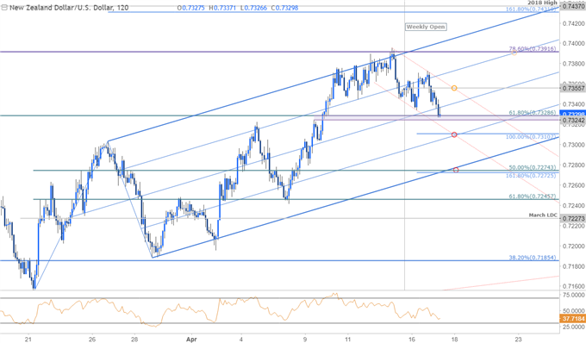The width and height of the screenshot is (586, 343).
Task: Click the 0.74370 price tag
Action: click(573, 6)
